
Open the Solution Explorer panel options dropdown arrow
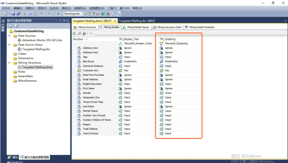pos(60,21)
